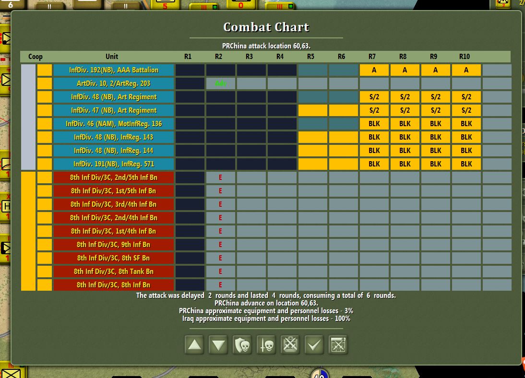Image resolution: width=525 pixels, height=378 pixels.
Task: Select 8th Inf Div/3C, 3rd/4th Inf Bn
Action: tap(114, 204)
